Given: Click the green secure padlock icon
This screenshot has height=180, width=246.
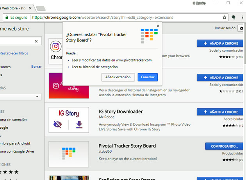Looking at the screenshot, I should tap(6, 18).
